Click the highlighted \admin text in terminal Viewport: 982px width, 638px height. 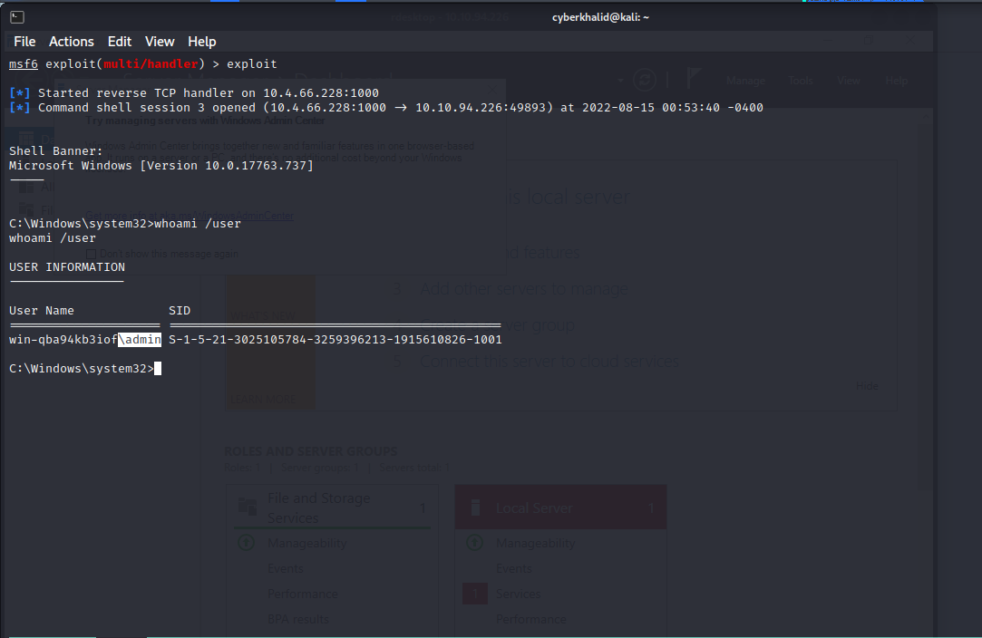[140, 339]
